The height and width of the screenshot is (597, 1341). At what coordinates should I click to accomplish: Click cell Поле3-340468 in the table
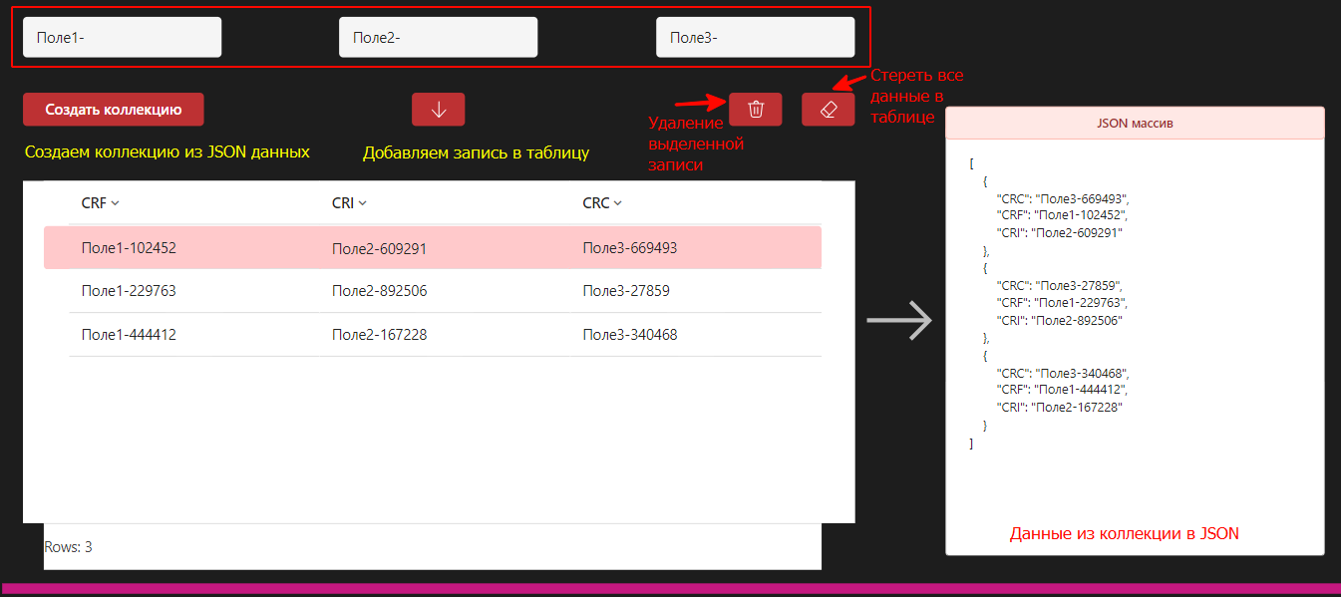[629, 335]
